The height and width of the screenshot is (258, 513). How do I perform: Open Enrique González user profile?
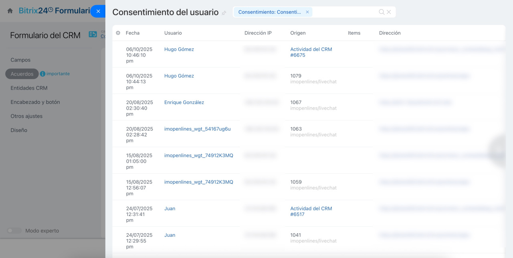tap(184, 102)
